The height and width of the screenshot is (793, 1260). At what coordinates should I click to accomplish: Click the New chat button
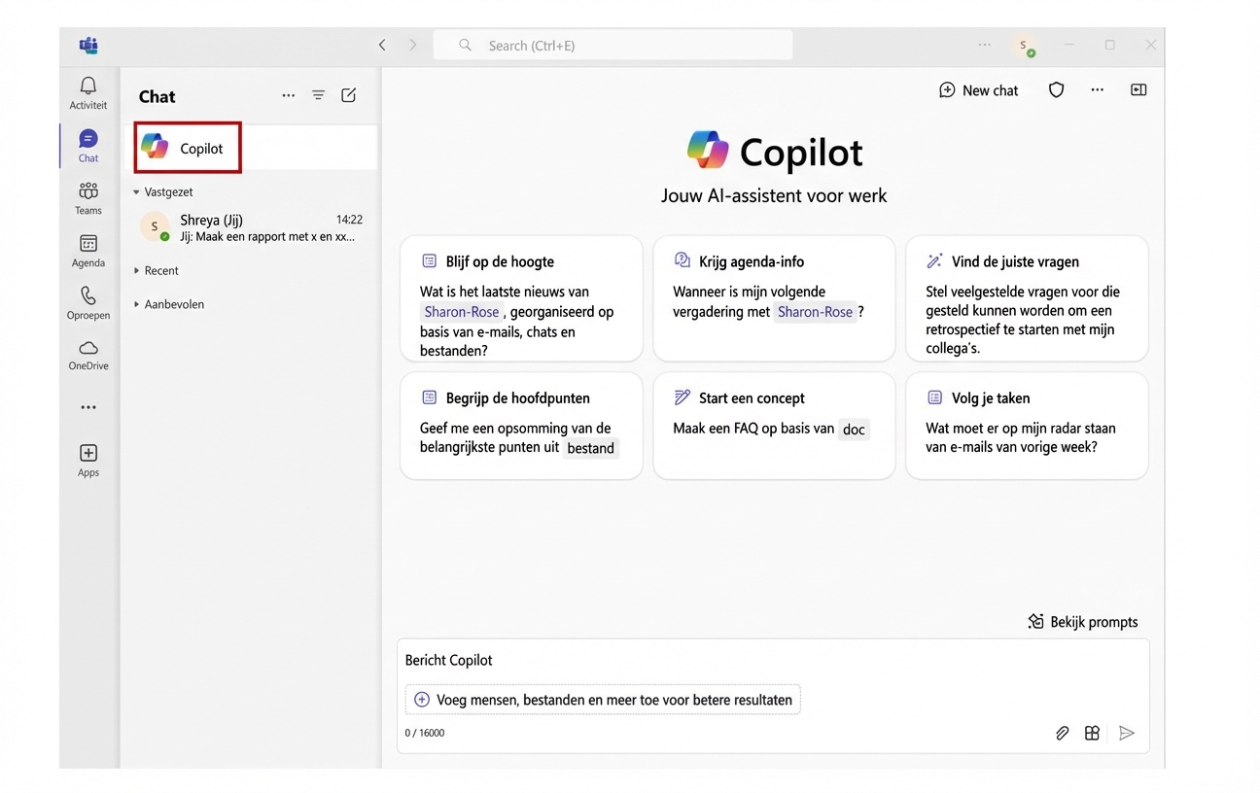[x=978, y=89]
